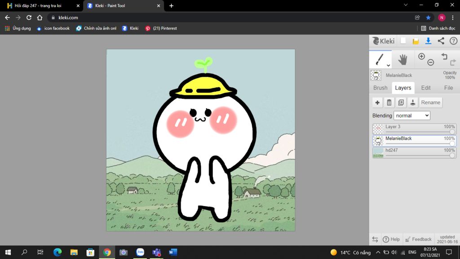This screenshot has height=259, width=460.
Task: Adjust the hd247 opacity slider
Action: (452, 155)
